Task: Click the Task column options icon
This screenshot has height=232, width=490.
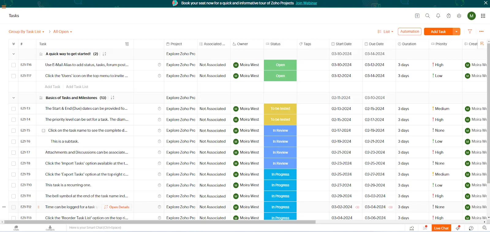Action: point(127,44)
